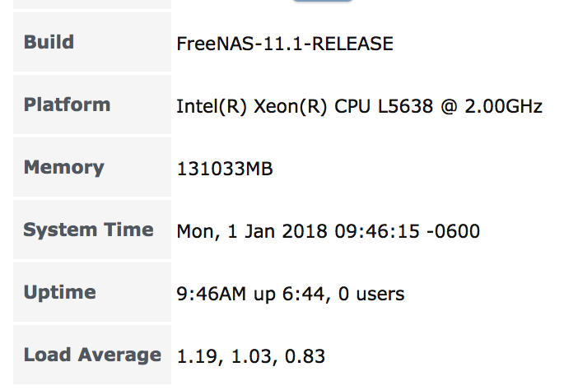
Task: Click the Build label cell
Action: point(92,42)
